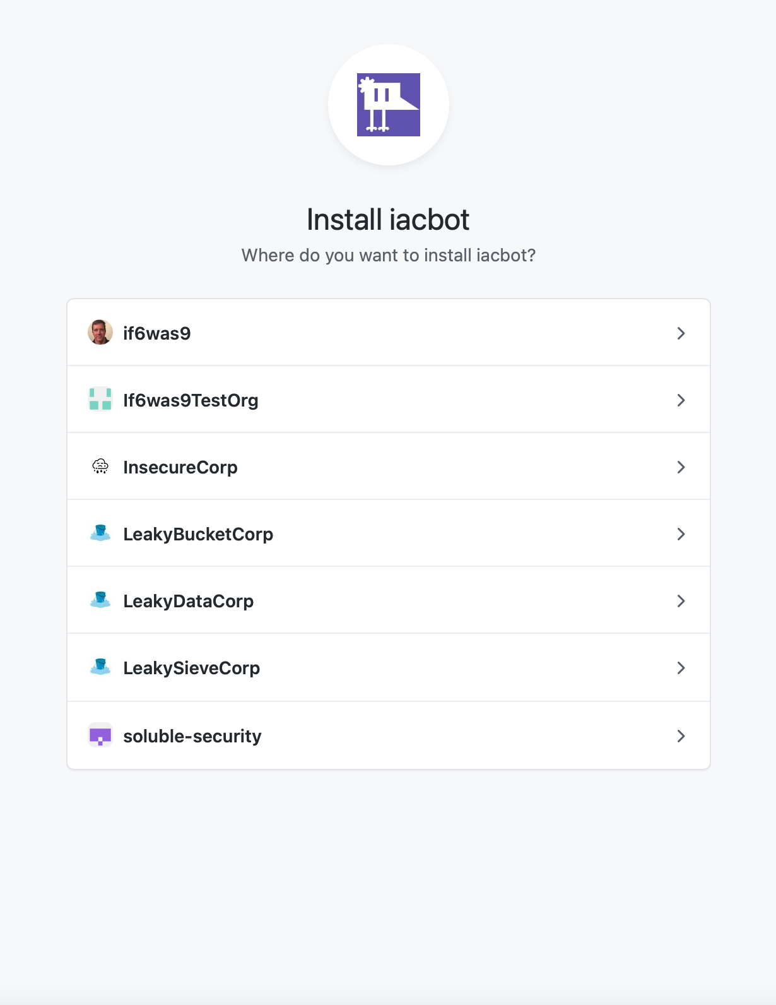
Task: Open chevron arrow on If6was9TestOrg row
Action: click(x=681, y=400)
